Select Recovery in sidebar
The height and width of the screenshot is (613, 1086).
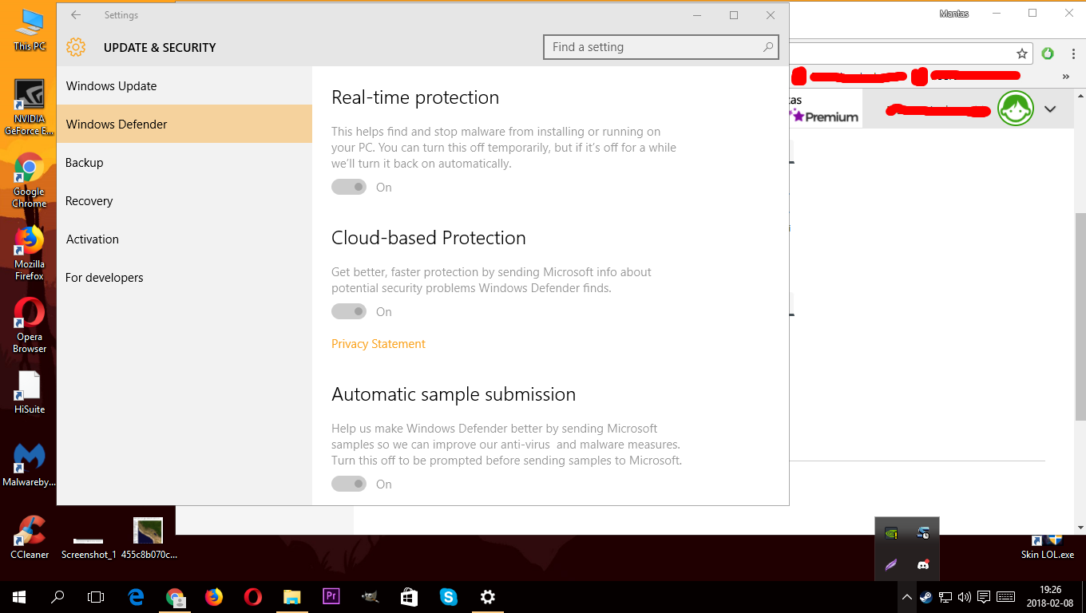point(184,201)
